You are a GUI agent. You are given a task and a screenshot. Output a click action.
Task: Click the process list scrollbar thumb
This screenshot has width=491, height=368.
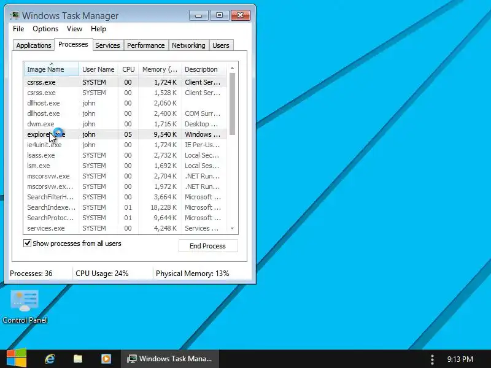[232, 104]
